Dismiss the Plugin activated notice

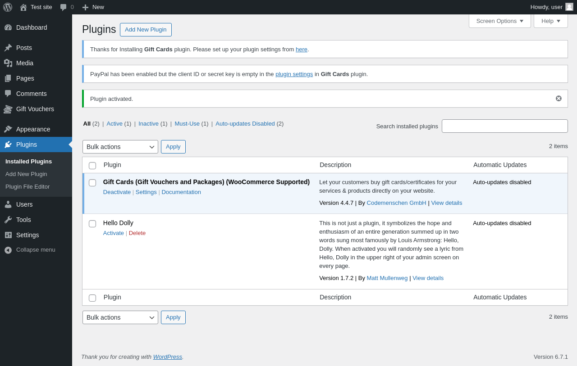(559, 99)
